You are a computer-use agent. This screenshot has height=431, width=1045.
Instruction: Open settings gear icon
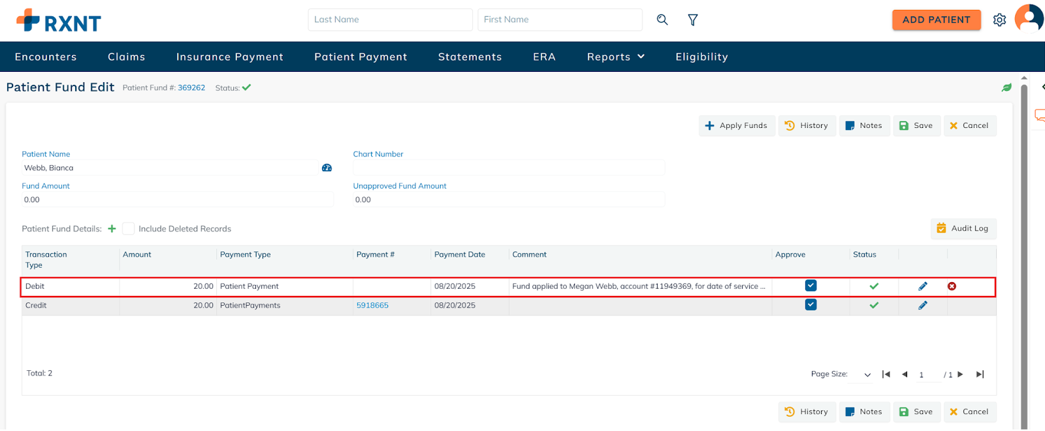tap(999, 20)
